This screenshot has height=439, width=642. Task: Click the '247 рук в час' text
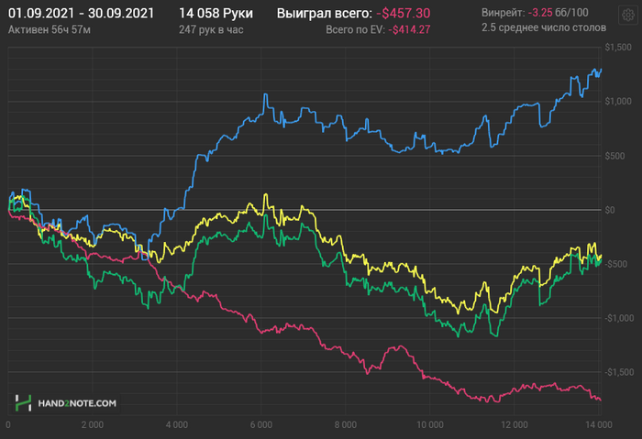tap(211, 30)
